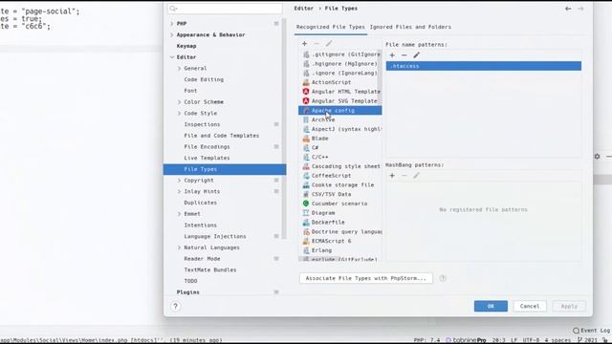The image size is (612, 344).
Task: Select the Cascading style sheet file type
Action: (340, 166)
